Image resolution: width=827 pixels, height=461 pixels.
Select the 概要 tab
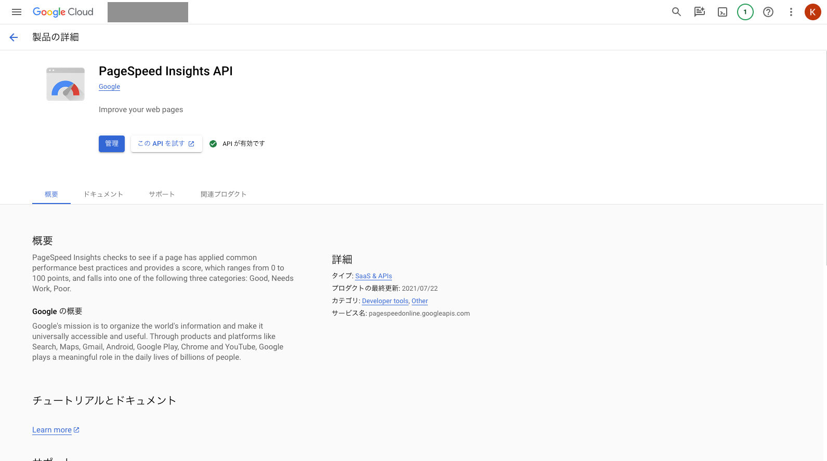pyautogui.click(x=51, y=194)
